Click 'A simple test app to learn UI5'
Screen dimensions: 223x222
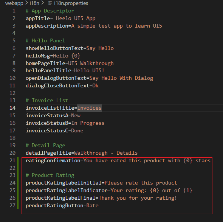117,26
